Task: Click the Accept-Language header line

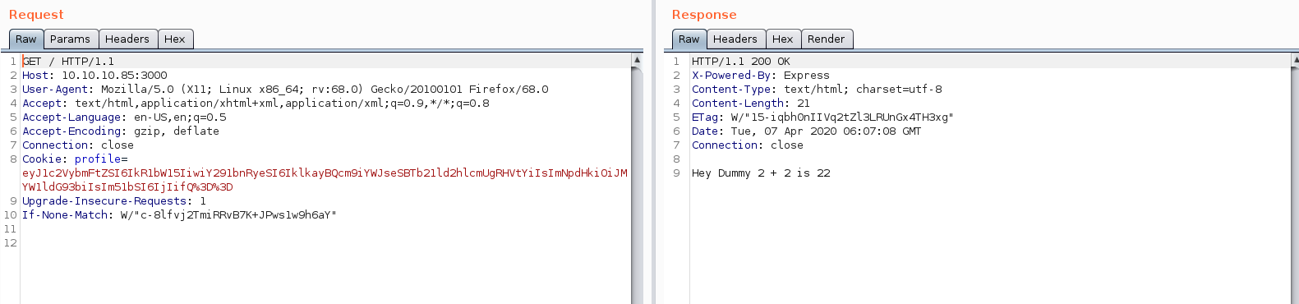Action: coord(124,117)
